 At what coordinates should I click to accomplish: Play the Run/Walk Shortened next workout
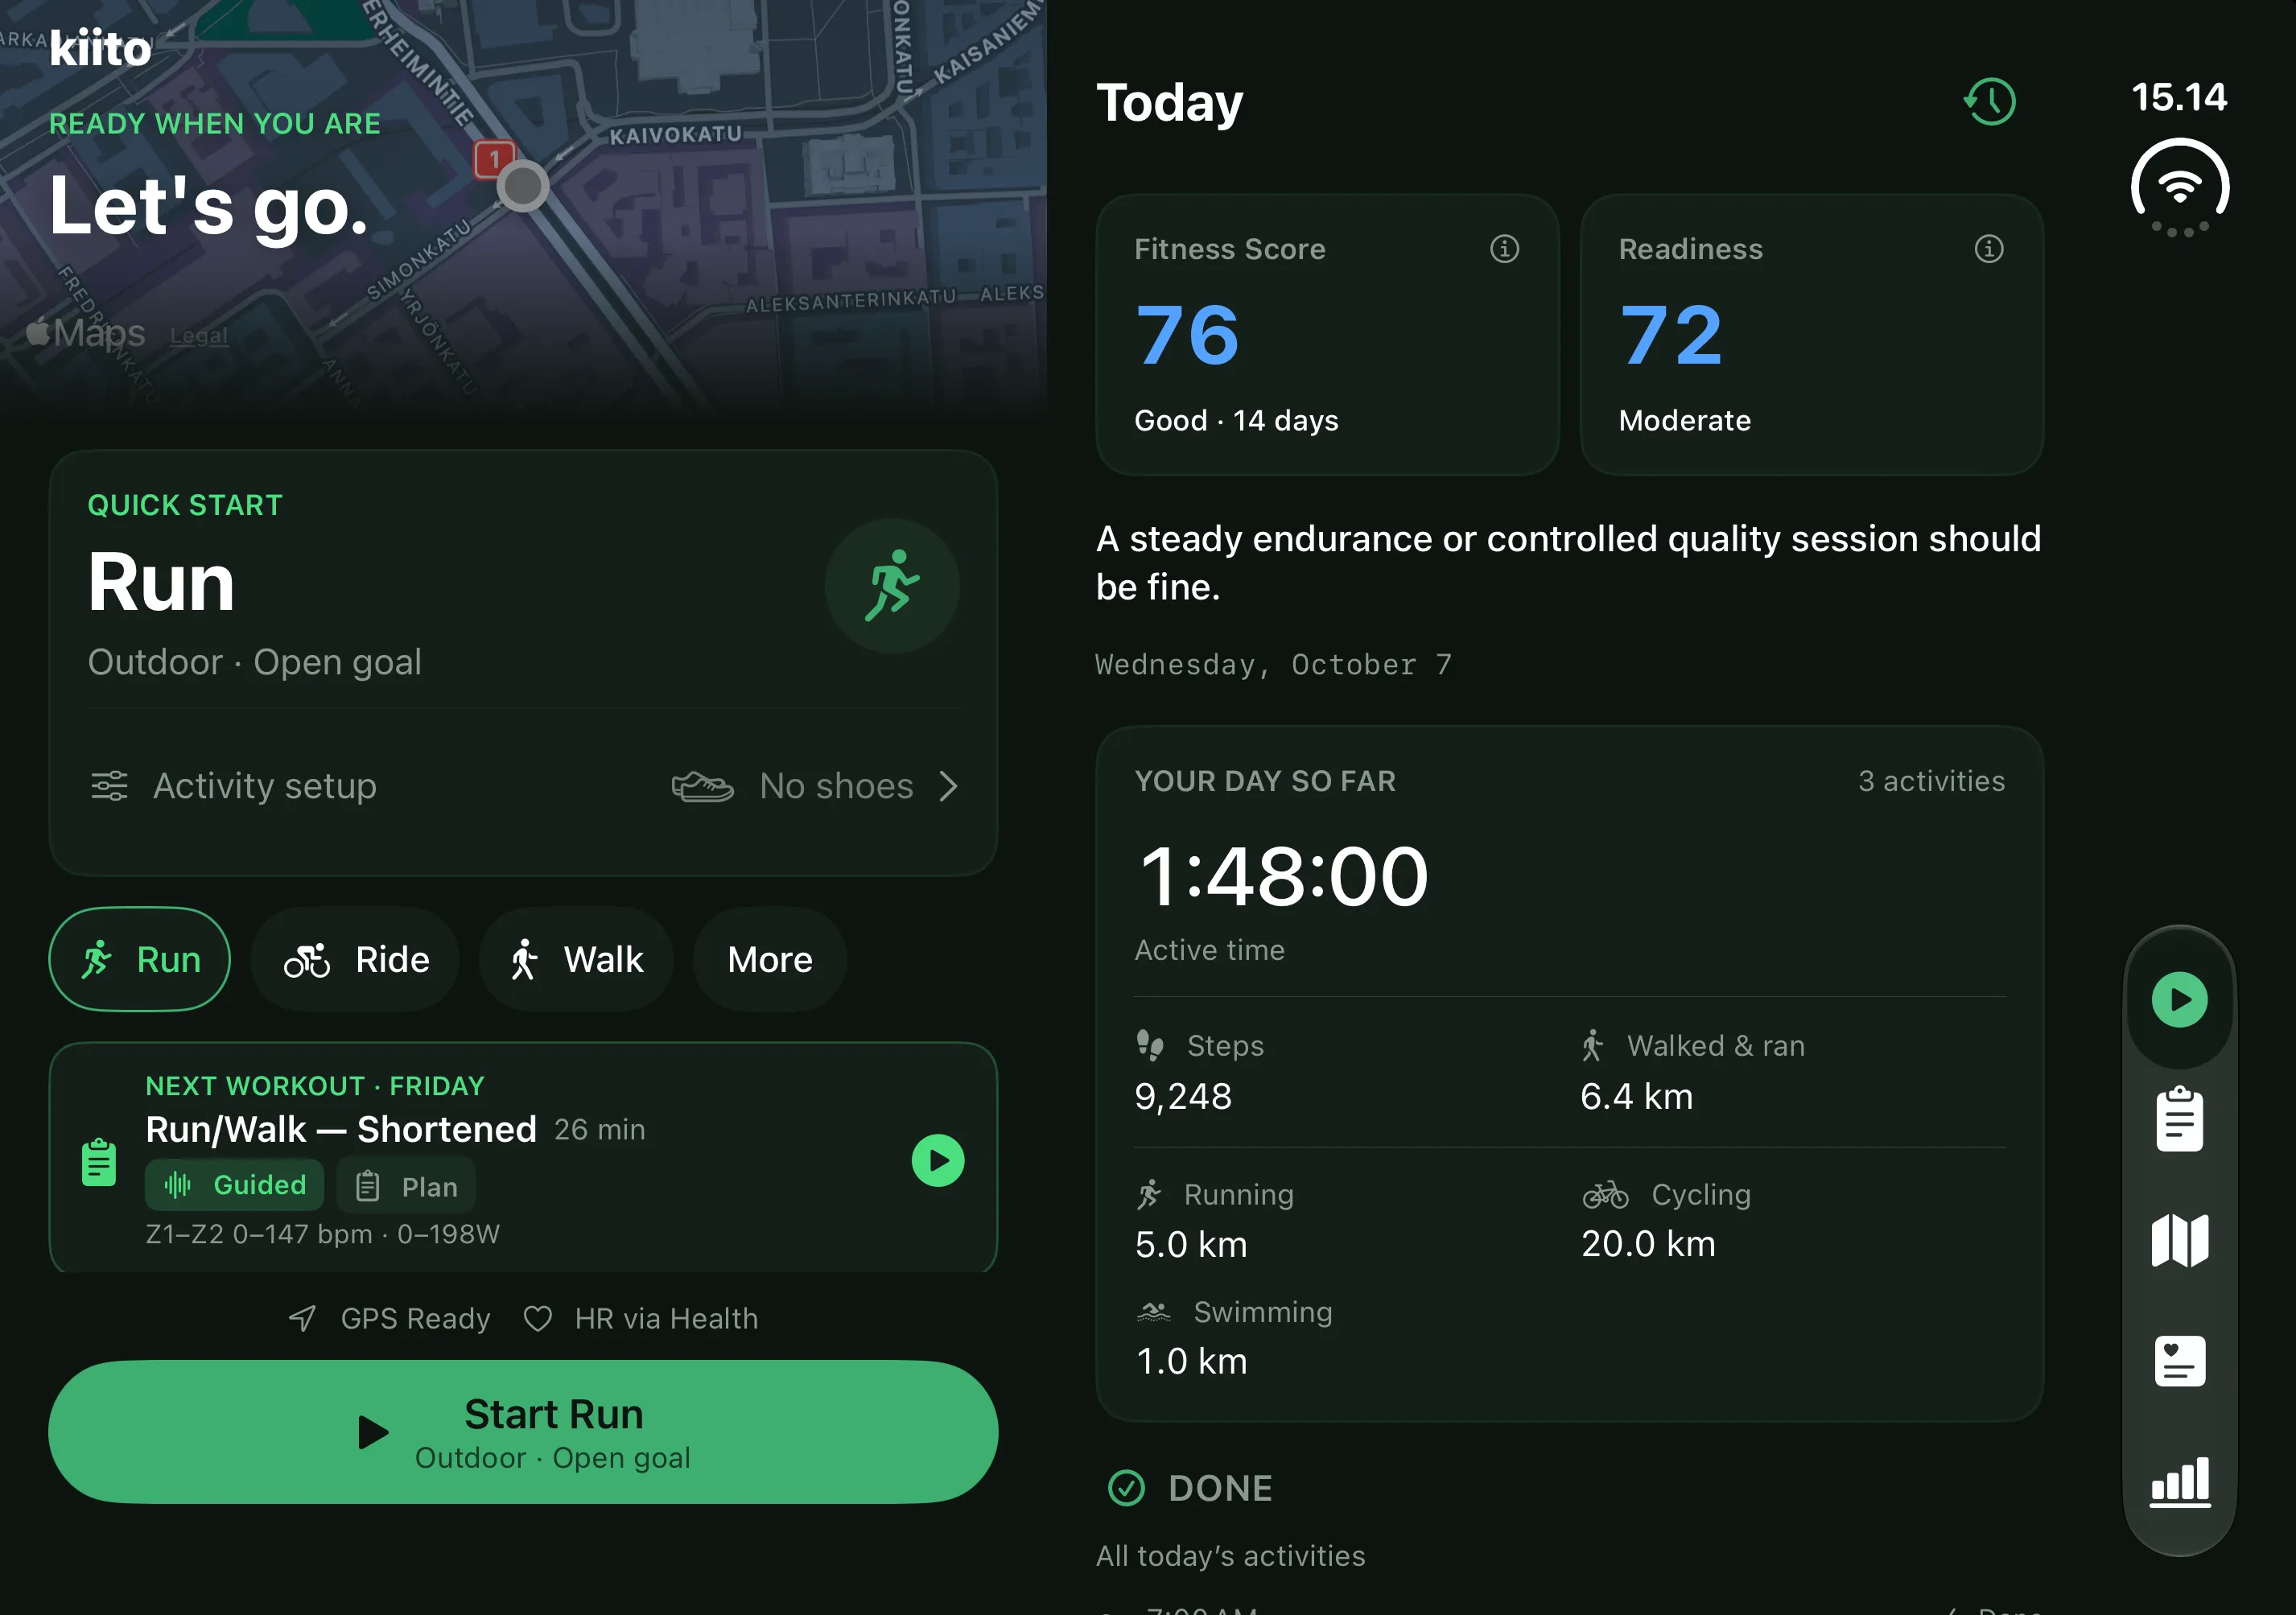pos(938,1160)
